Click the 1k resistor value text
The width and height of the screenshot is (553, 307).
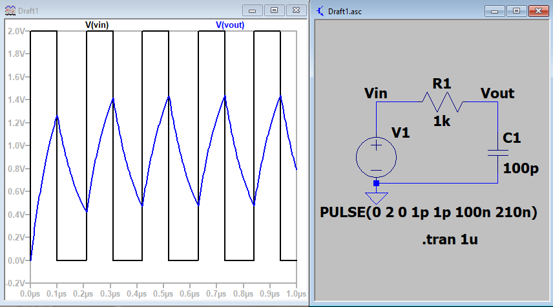pos(442,121)
